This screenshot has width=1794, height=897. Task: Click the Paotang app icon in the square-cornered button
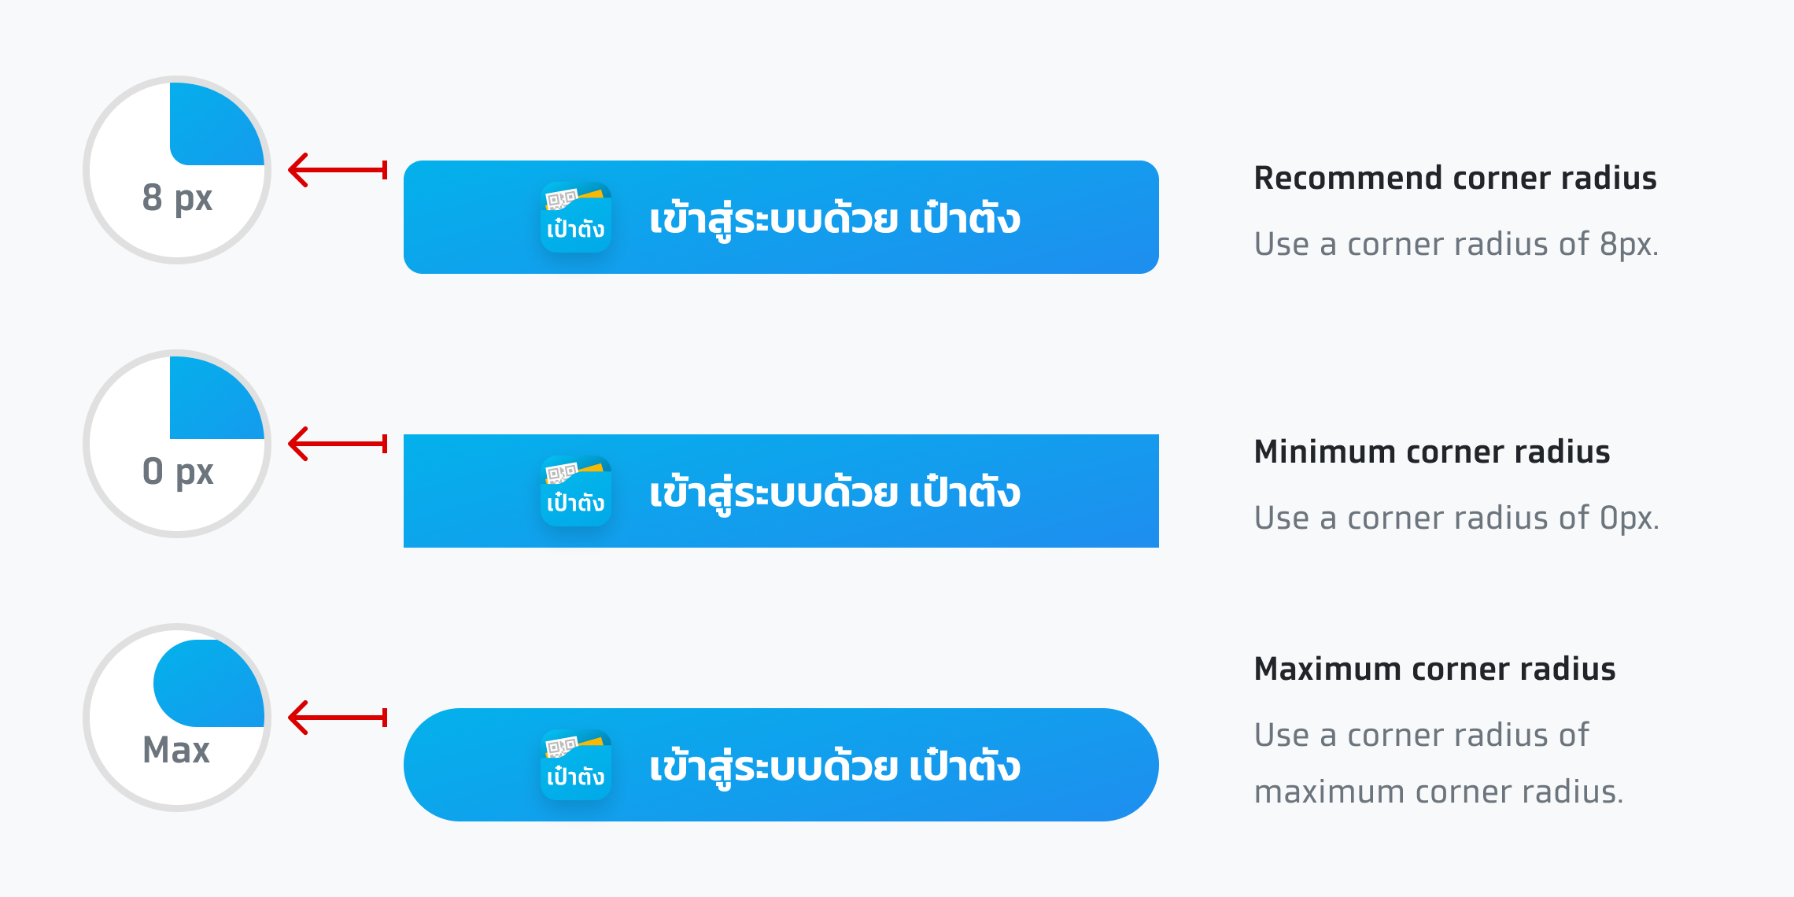pos(576,491)
